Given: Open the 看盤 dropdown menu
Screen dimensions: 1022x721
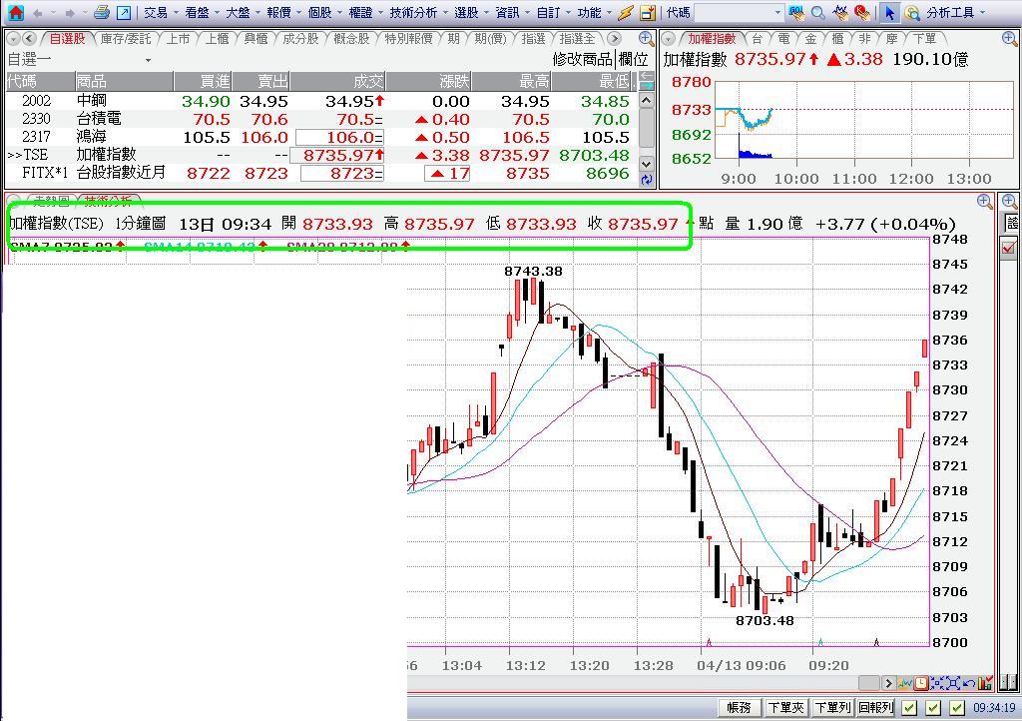Looking at the screenshot, I should (202, 12).
